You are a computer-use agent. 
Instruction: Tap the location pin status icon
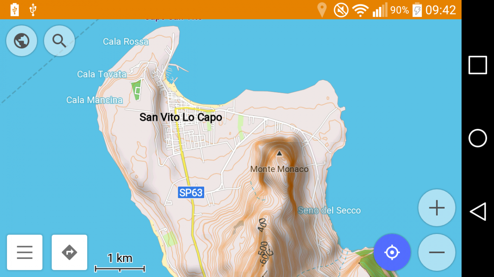click(x=322, y=10)
